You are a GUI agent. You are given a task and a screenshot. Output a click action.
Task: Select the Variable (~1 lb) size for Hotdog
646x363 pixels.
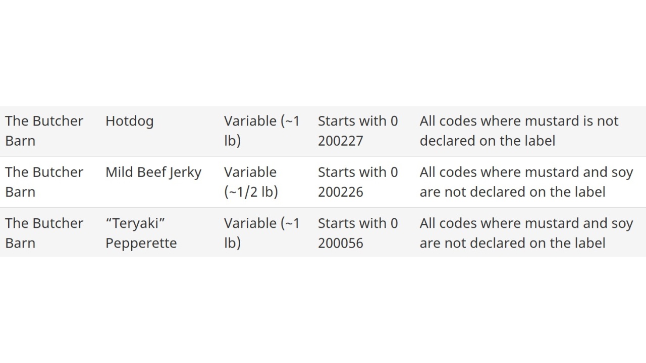(x=262, y=131)
